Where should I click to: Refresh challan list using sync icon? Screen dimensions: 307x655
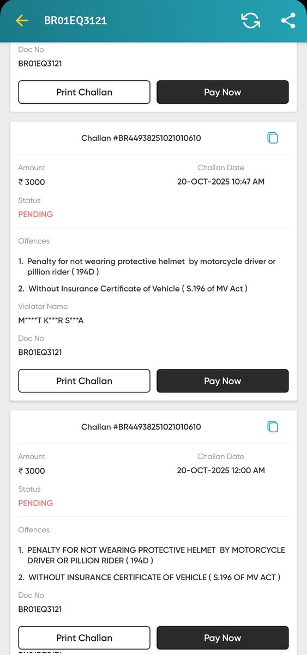pos(250,21)
